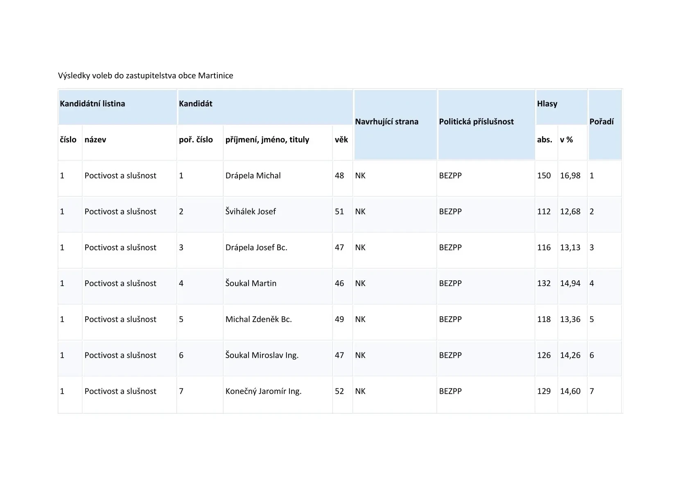Click the percentage '12,68'
This screenshot has height=487, width=689.
pyautogui.click(x=570, y=212)
